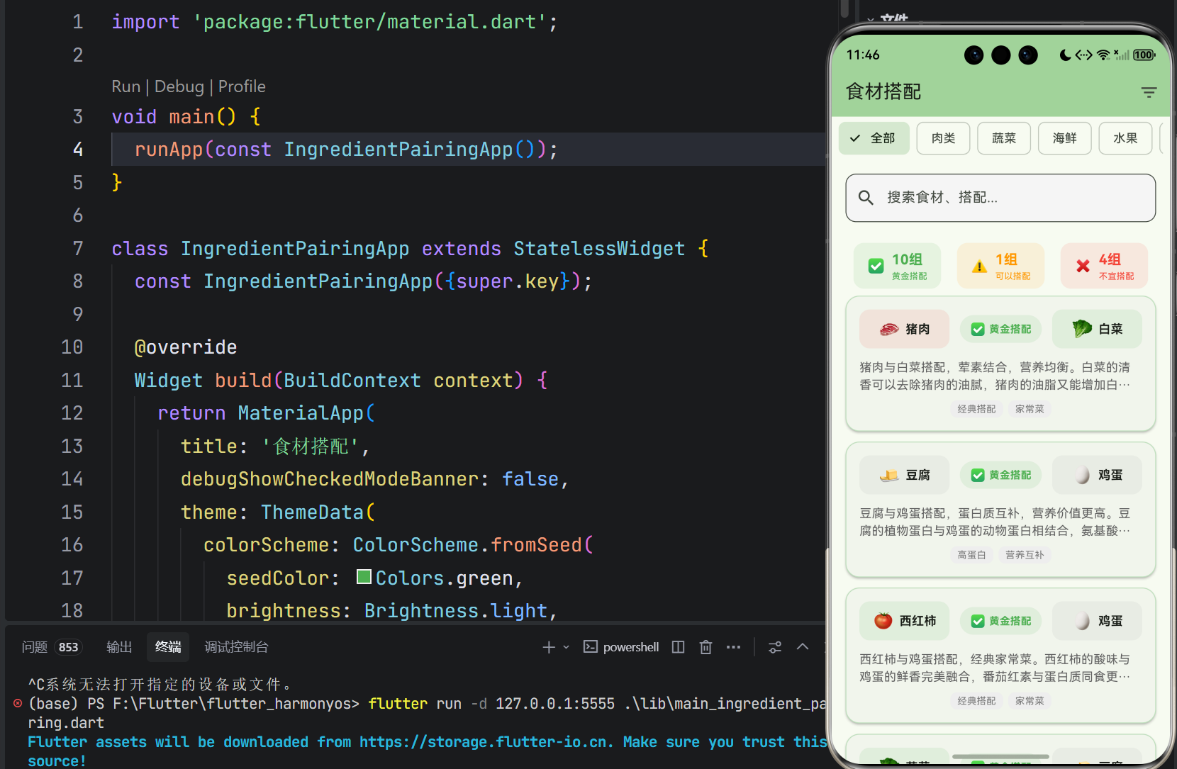Screen dimensions: 1177x769
Task: Select the 水果 filter chip
Action: click(1125, 138)
